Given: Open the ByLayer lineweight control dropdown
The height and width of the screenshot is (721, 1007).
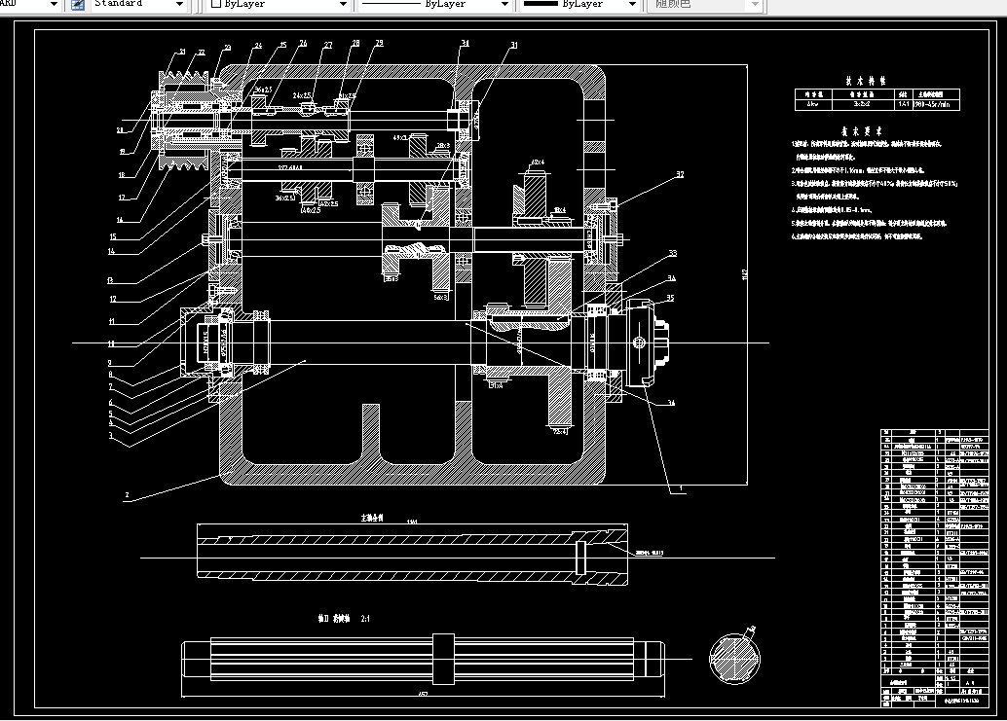Looking at the screenshot, I should 632,5.
